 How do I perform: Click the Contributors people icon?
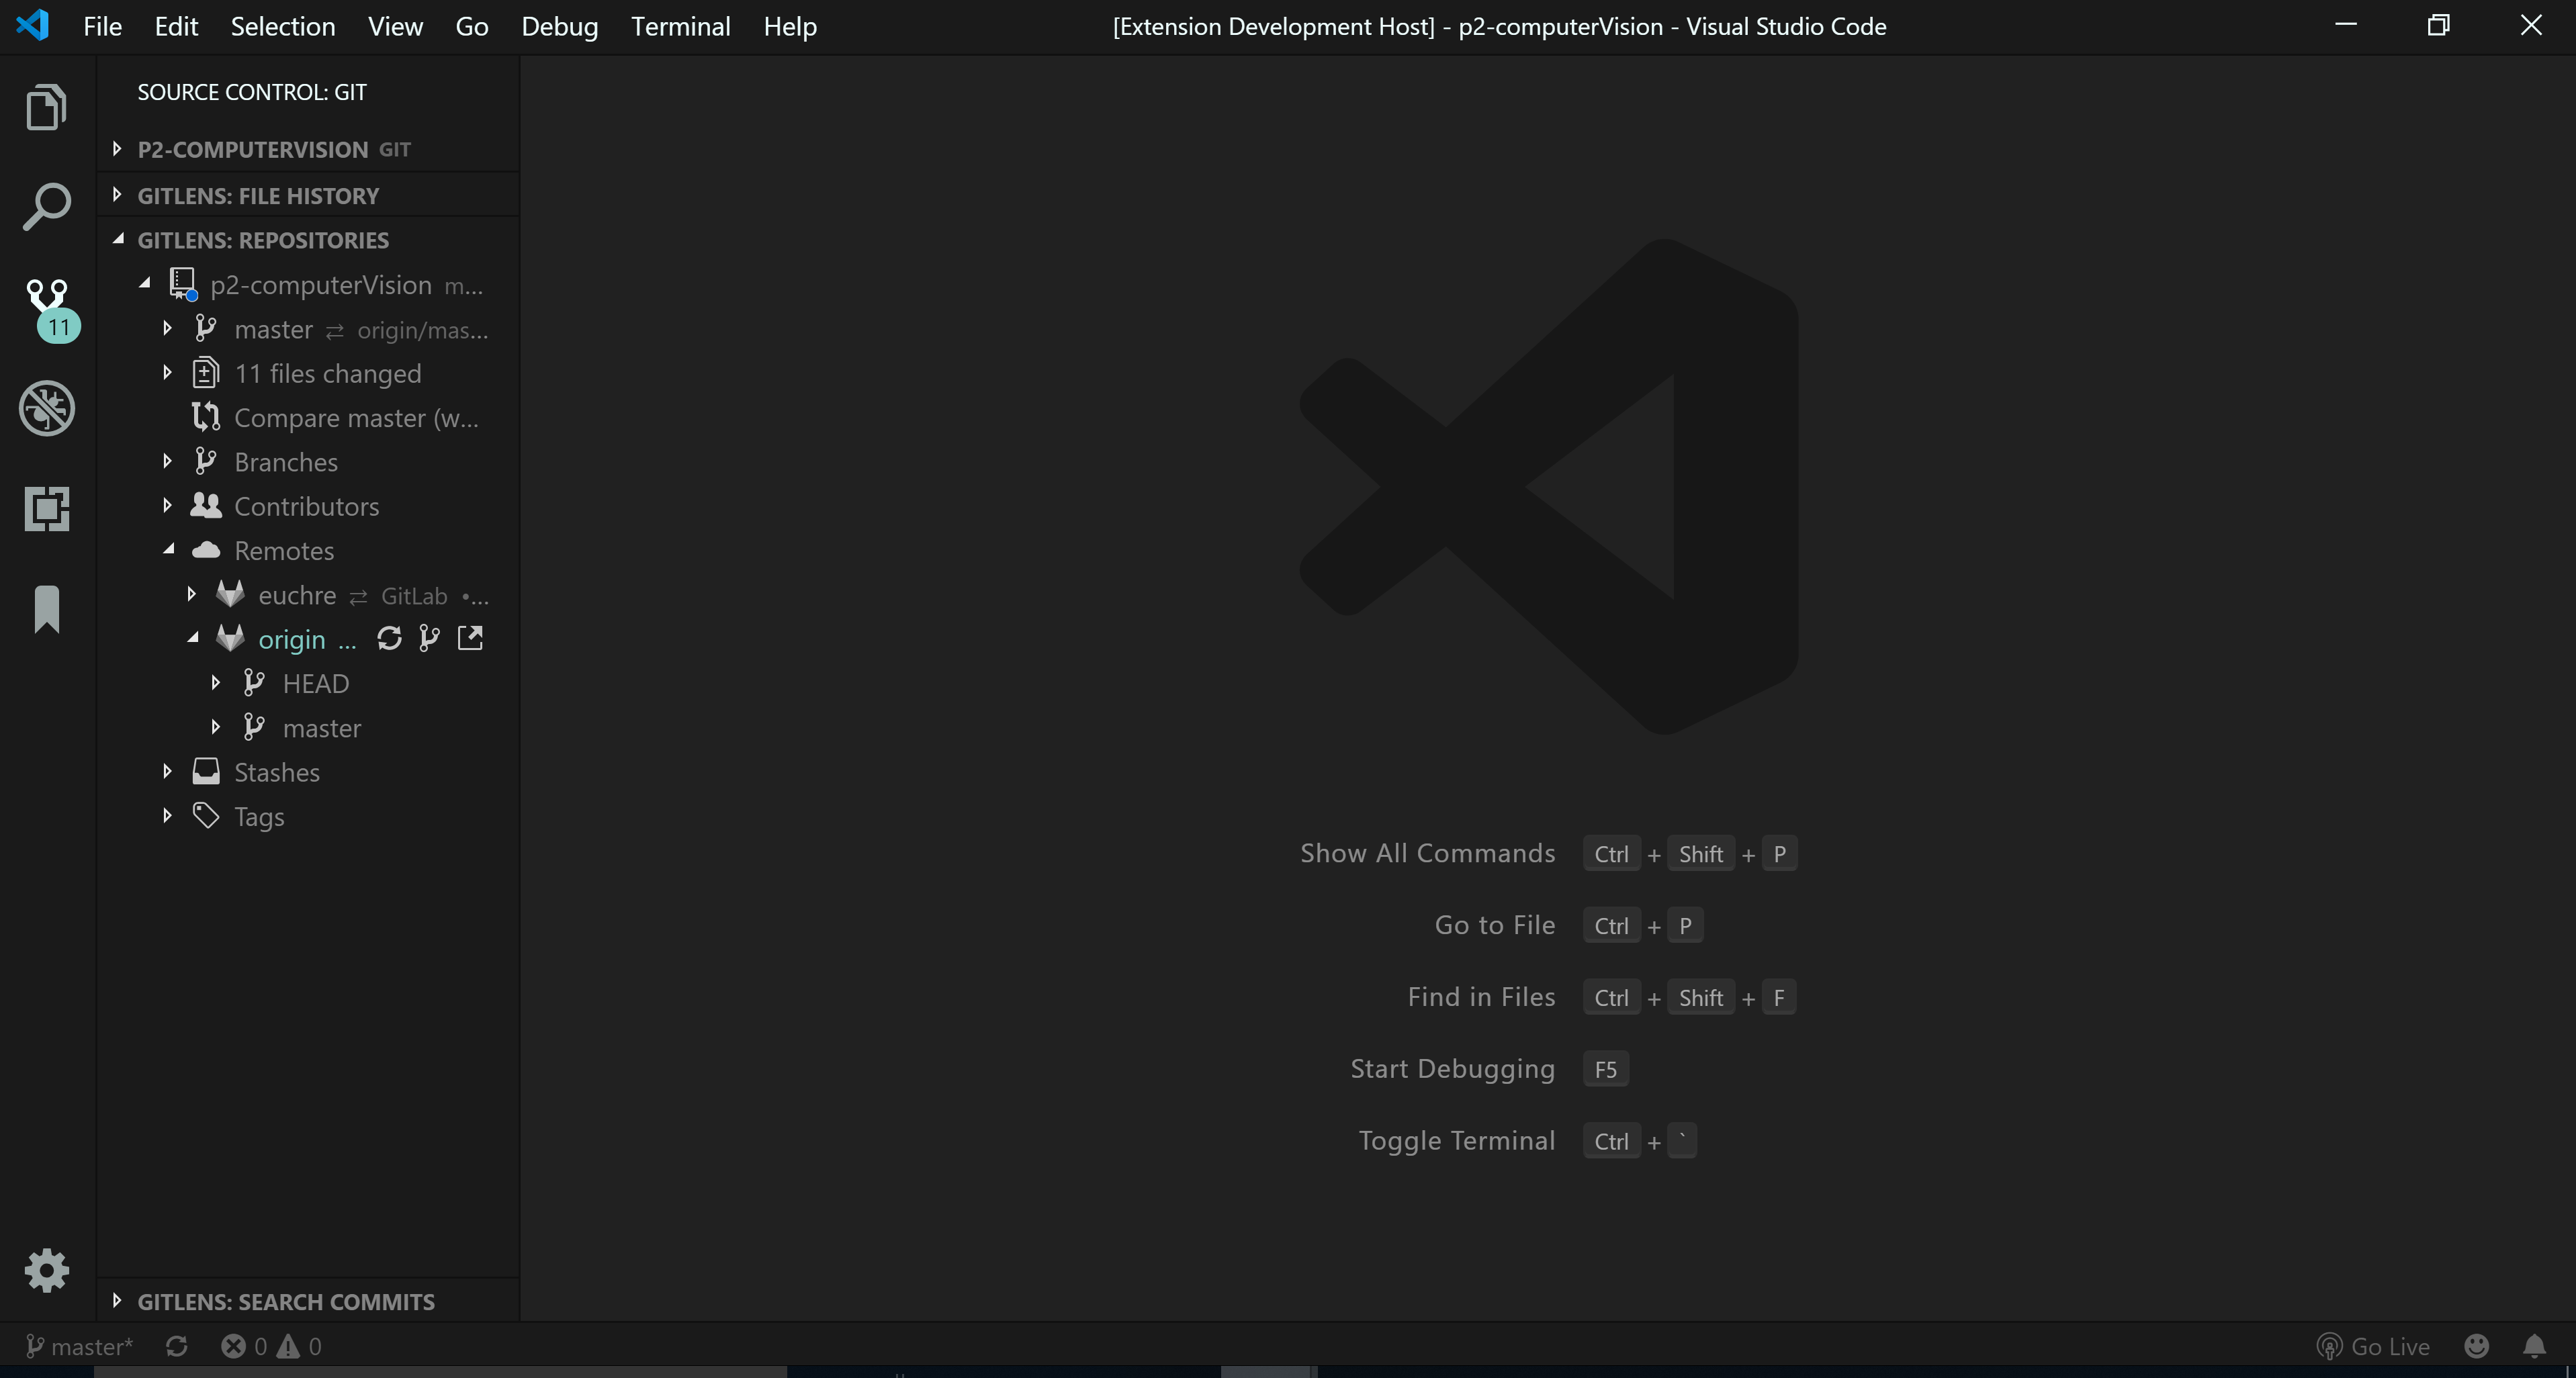coord(205,505)
